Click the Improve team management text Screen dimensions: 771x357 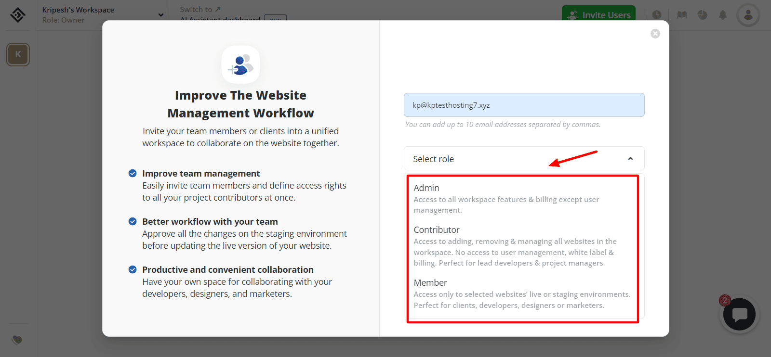201,174
